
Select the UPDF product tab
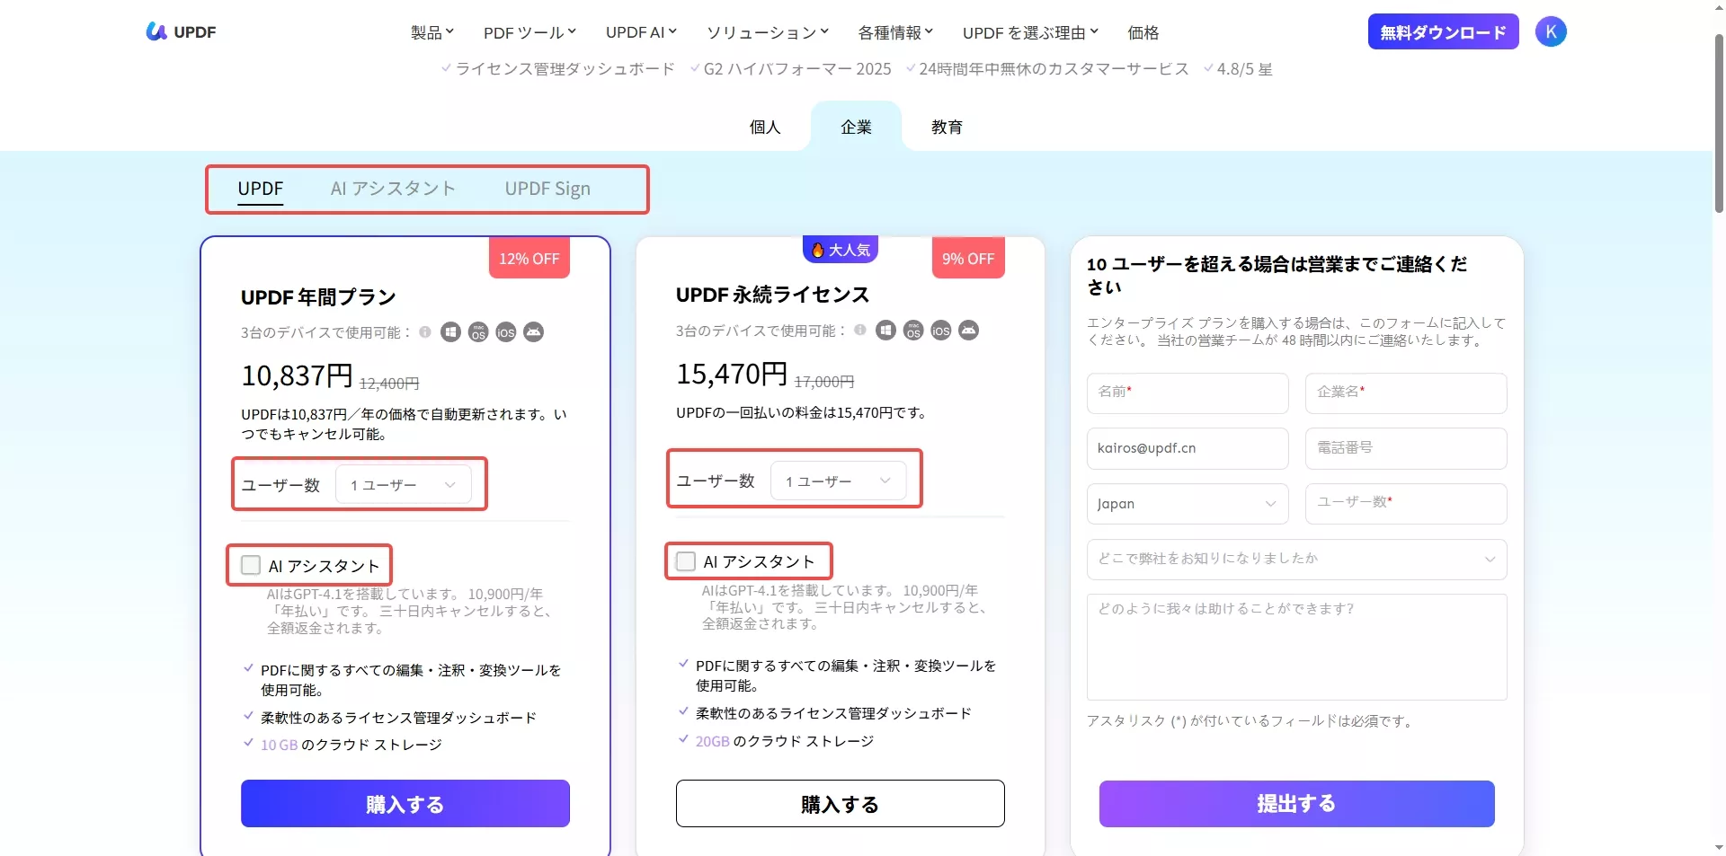[261, 189]
